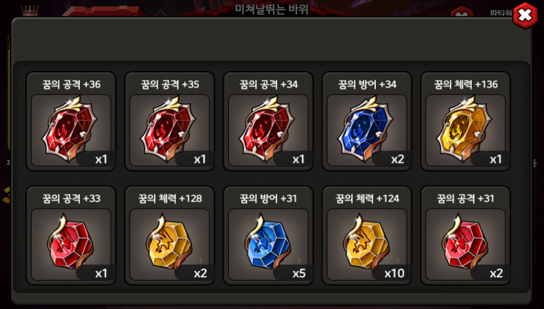Close the reward list popup
This screenshot has width=544, height=309.
coord(525,15)
